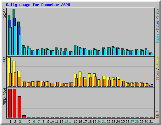Click the "Daily usage for December 2025" title
The image size is (161, 125).
click(38, 5)
